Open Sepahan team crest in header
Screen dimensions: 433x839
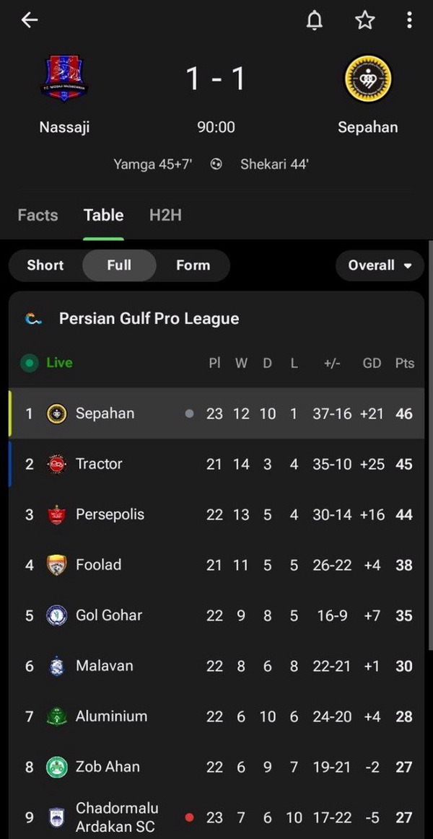point(368,79)
